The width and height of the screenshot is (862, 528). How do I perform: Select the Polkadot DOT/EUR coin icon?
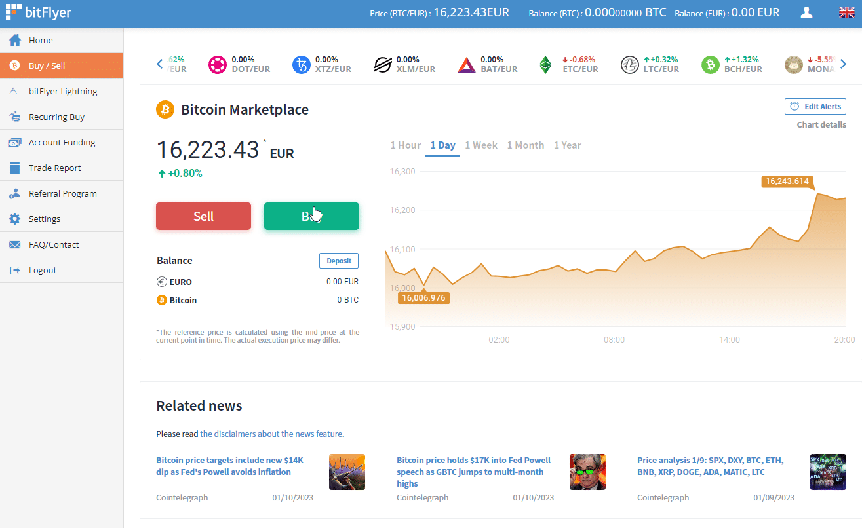click(x=217, y=65)
